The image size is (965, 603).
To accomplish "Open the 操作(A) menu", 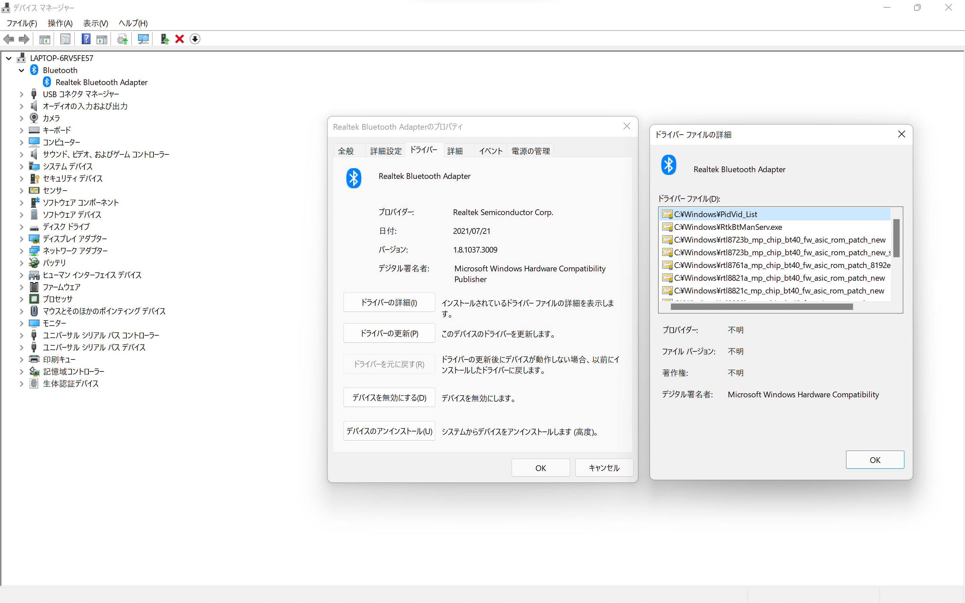I will click(x=60, y=23).
